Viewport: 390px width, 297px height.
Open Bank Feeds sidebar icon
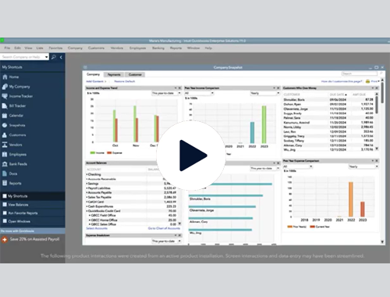coord(5,164)
